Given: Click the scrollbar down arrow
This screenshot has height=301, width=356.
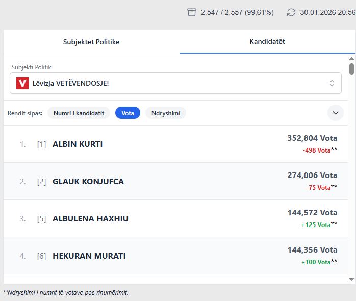Looking at the screenshot, I should point(351,279).
